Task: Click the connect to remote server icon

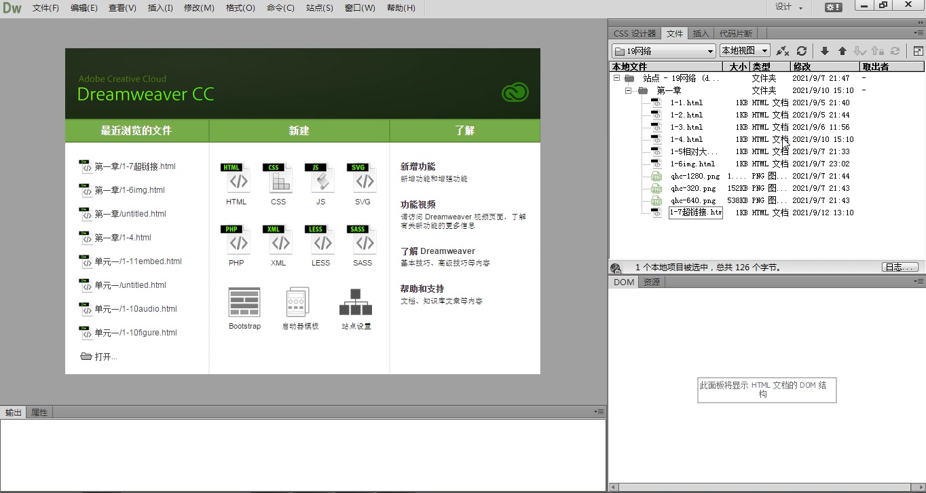Action: pyautogui.click(x=783, y=51)
